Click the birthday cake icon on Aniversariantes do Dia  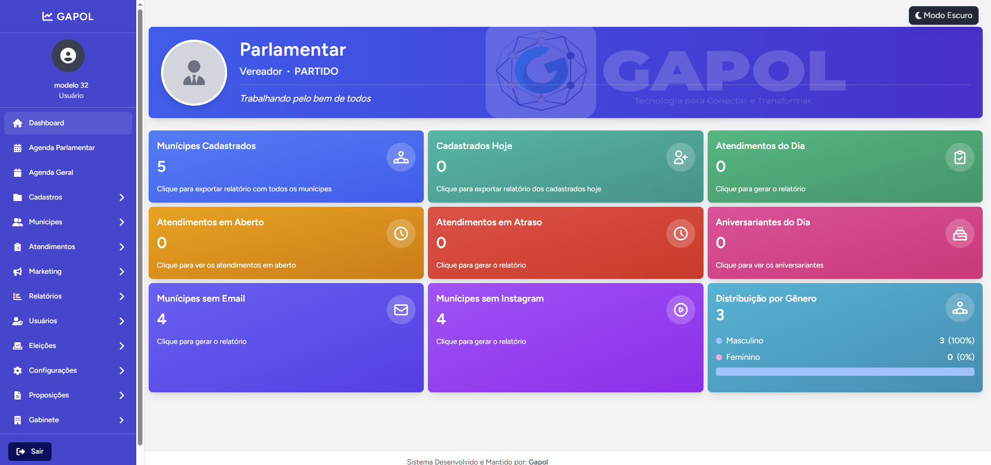(x=960, y=234)
